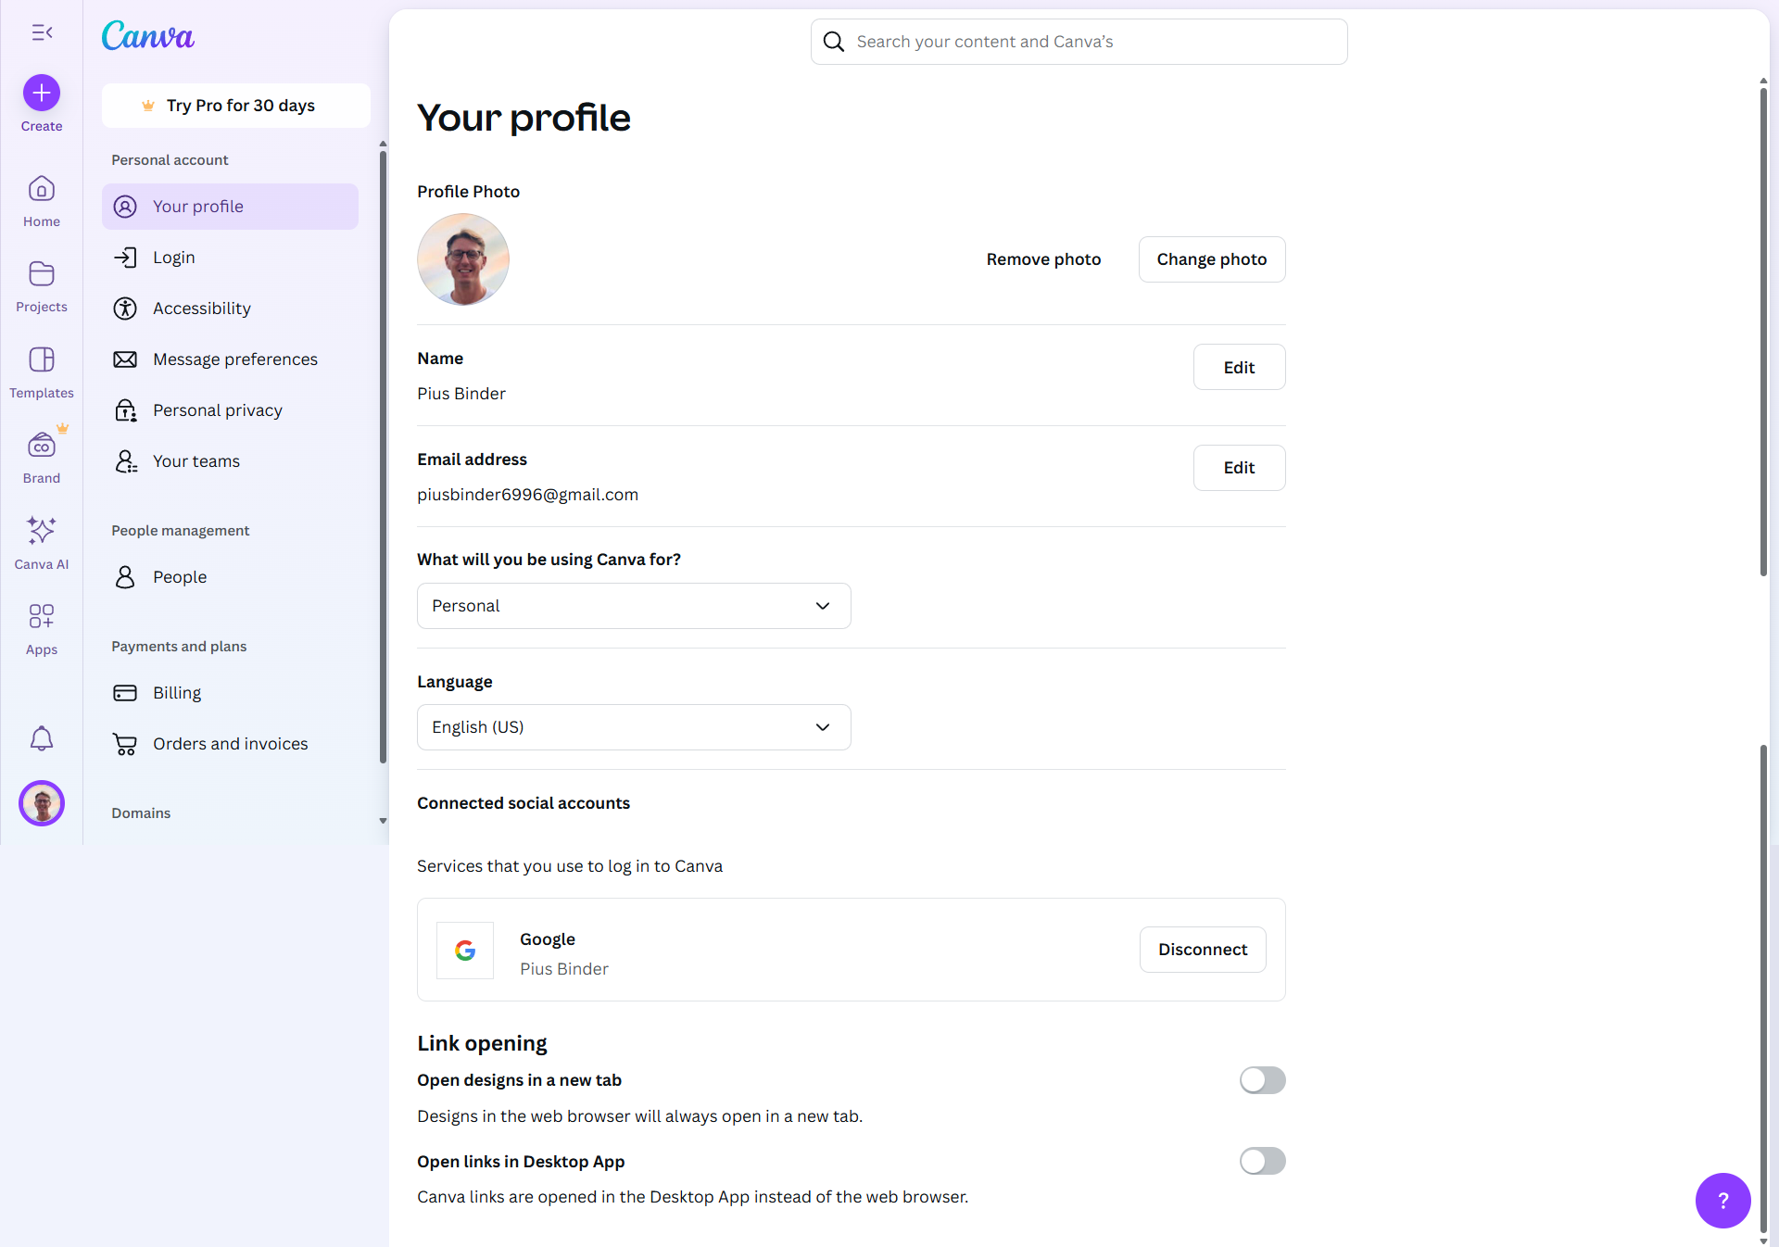Open Billing settings page

[177, 693]
